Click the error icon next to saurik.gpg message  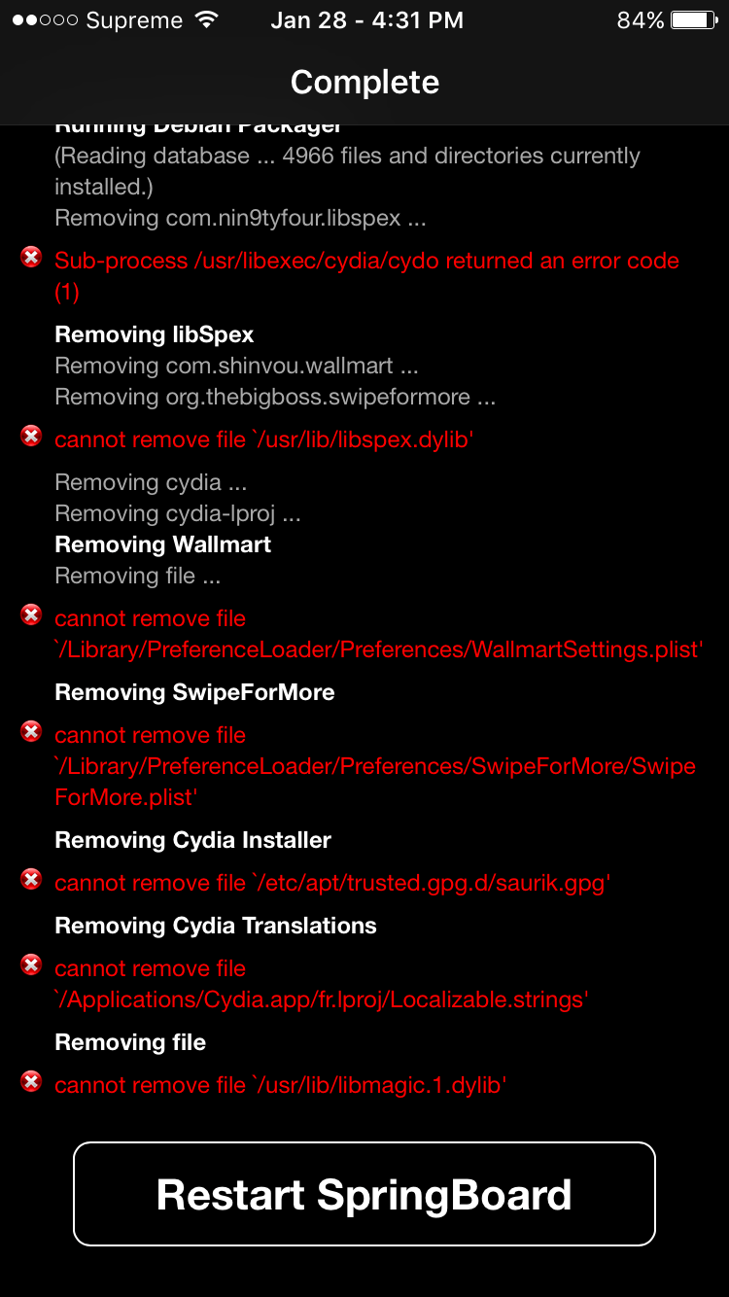[30, 879]
